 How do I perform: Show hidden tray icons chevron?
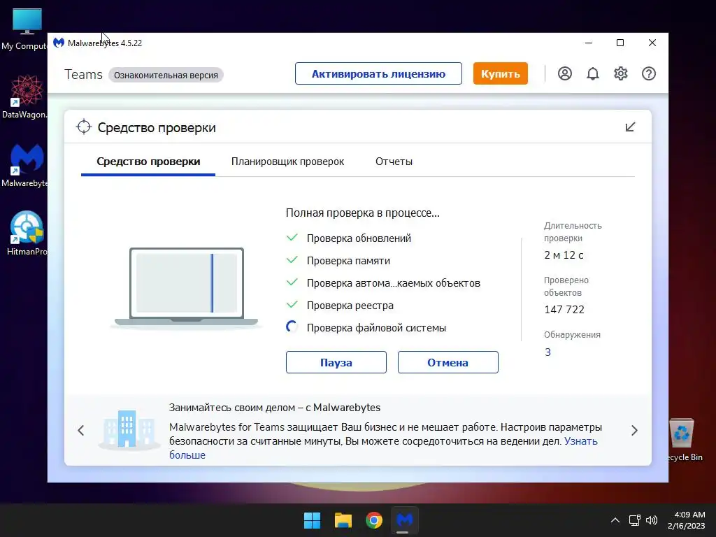pyautogui.click(x=615, y=520)
